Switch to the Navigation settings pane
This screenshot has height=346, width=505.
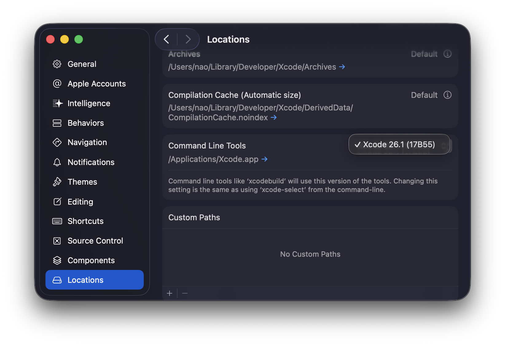87,142
